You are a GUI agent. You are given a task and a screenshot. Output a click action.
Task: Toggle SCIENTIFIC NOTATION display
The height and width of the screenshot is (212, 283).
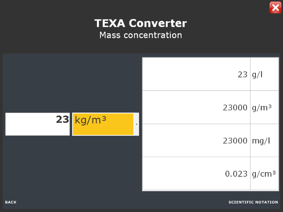pyautogui.click(x=253, y=202)
